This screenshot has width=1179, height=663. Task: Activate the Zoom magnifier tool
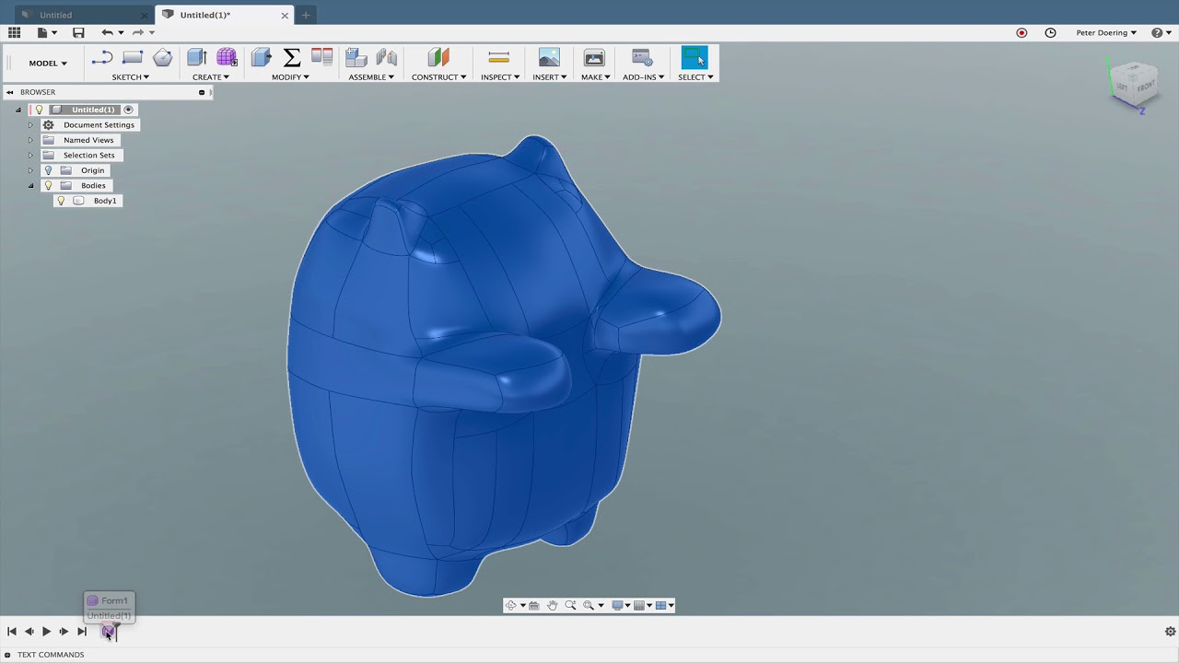click(570, 605)
